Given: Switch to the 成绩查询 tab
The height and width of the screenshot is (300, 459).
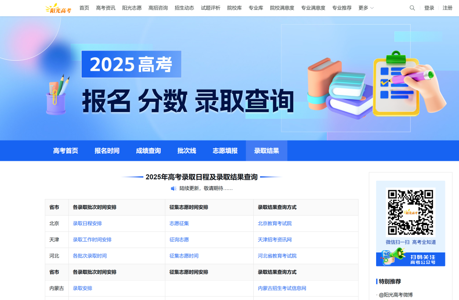Looking at the screenshot, I should [x=148, y=151].
